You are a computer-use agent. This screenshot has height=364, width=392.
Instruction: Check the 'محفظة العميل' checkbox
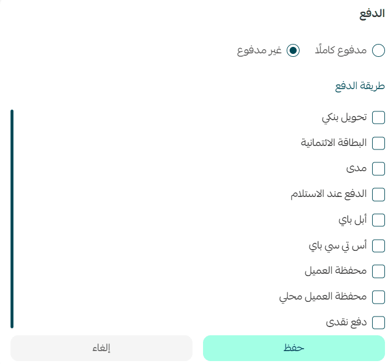379,271
